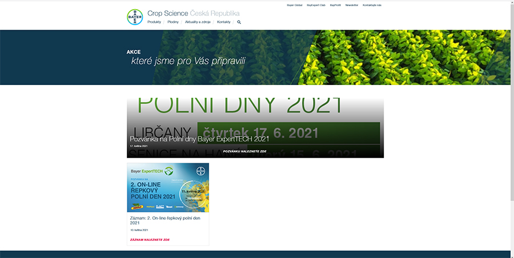Click the Bayer cross logo
Viewport: 514px width, 258px height.
click(135, 17)
